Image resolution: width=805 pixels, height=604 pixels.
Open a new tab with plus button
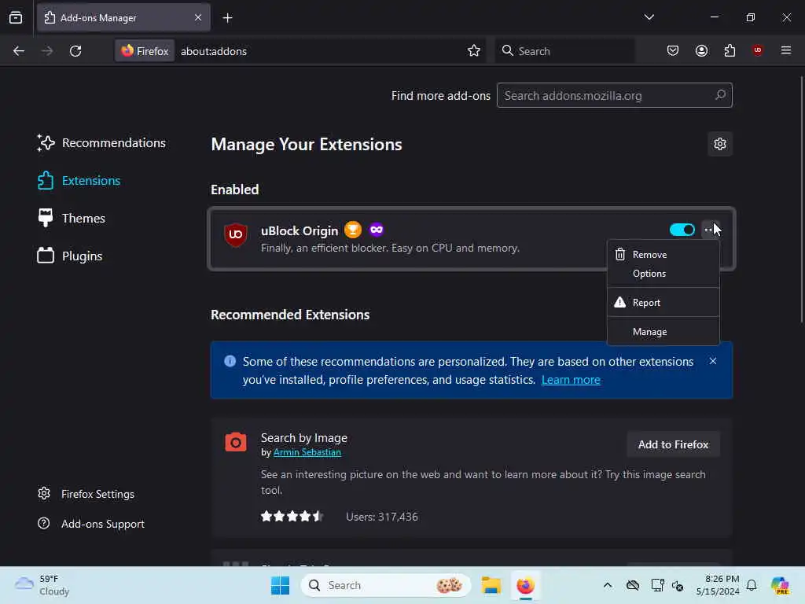click(227, 18)
